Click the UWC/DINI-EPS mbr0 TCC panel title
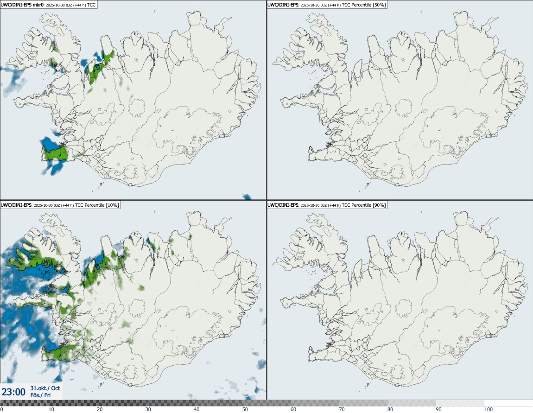 click(x=49, y=5)
